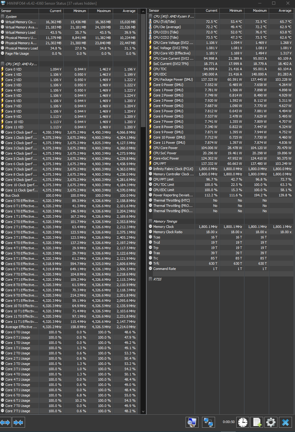Select the Core 6 T0 Effective clock row
The height and width of the screenshot is (432, 295).
[x=68, y=264]
